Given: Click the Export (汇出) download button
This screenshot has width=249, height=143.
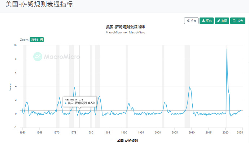Looking at the screenshot, I should pos(207,21).
